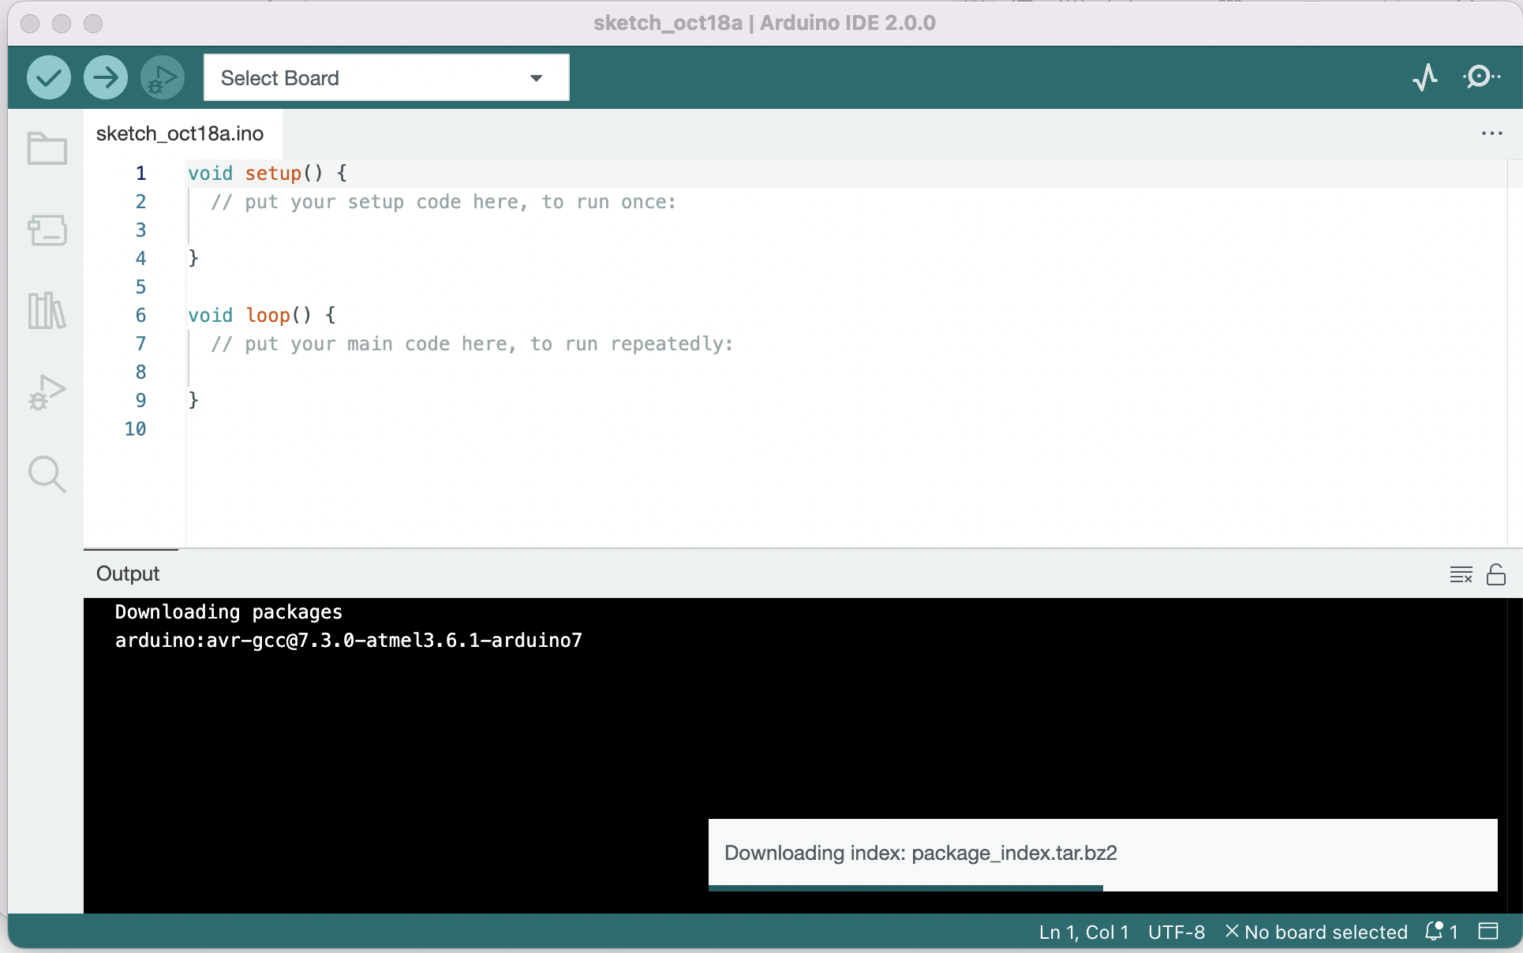Click the empty line 3 in editor
The width and height of the screenshot is (1523, 953).
tap(846, 230)
